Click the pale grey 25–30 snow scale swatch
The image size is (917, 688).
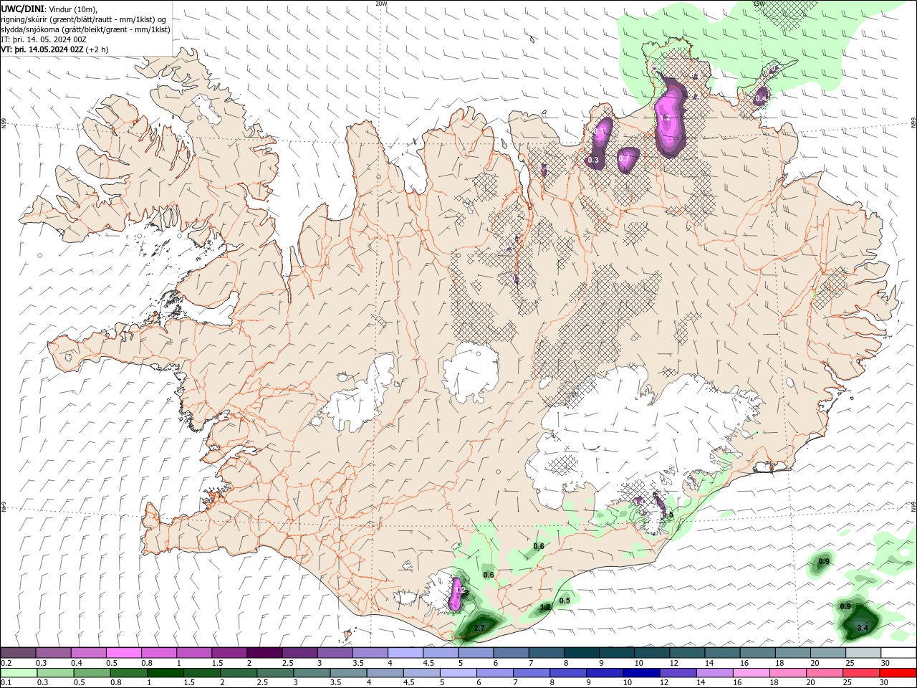pos(863,653)
